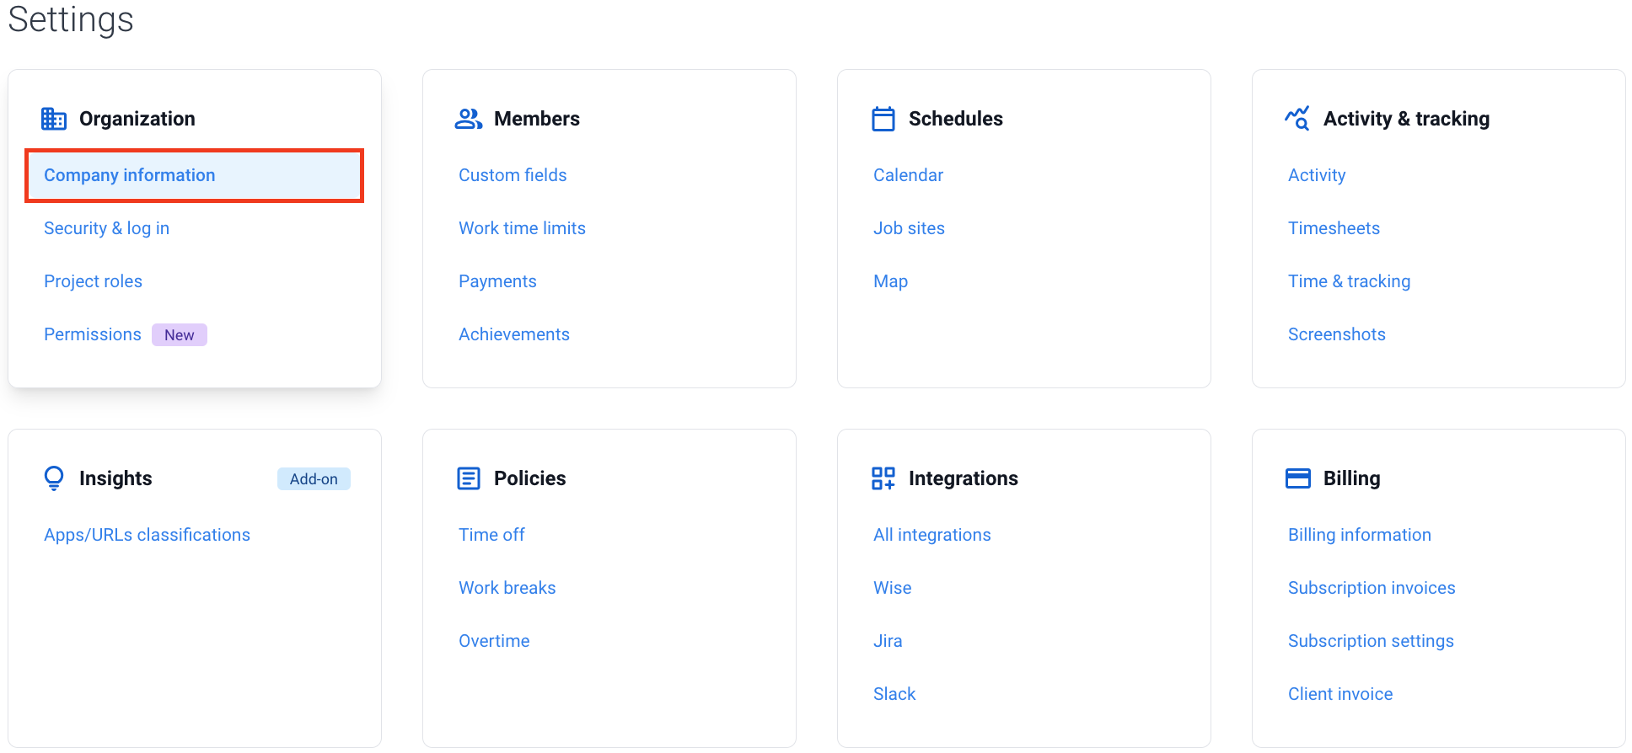Click the Organization building icon
Viewport: 1632px width, 753px height.
[x=54, y=119]
